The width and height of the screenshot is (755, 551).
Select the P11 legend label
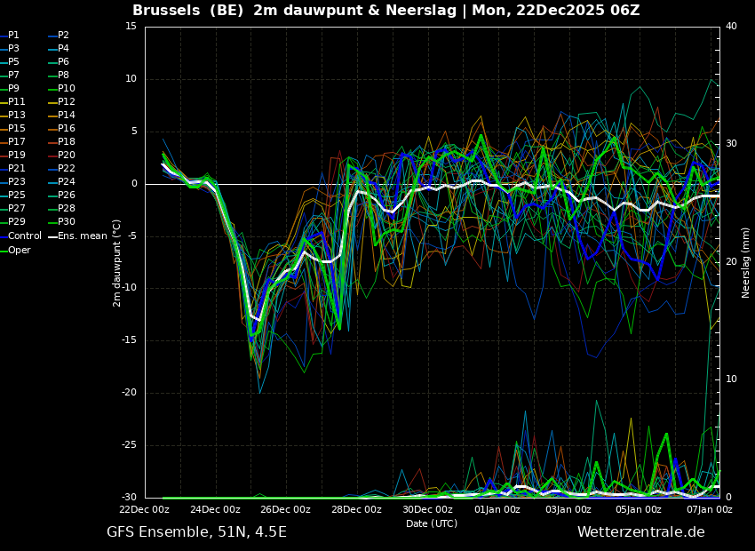[x=12, y=101]
